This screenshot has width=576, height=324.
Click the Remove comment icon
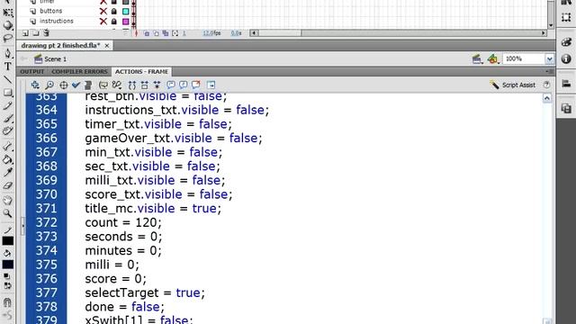[196, 85]
